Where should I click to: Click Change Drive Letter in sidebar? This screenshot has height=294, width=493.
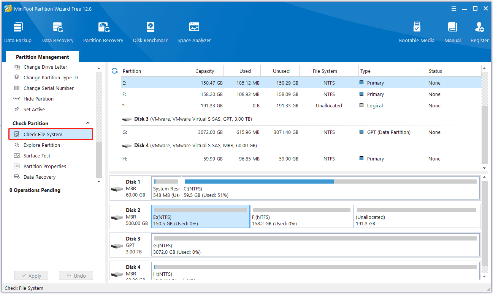pyautogui.click(x=45, y=67)
